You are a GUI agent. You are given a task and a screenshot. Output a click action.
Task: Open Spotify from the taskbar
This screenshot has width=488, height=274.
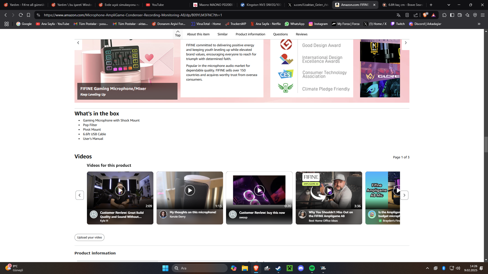point(312,268)
